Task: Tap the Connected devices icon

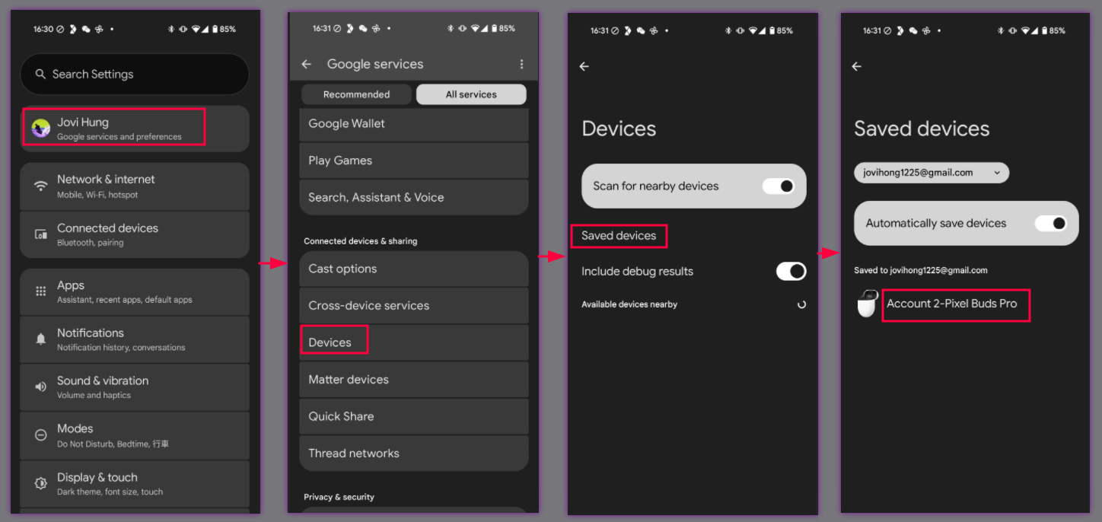Action: [40, 234]
